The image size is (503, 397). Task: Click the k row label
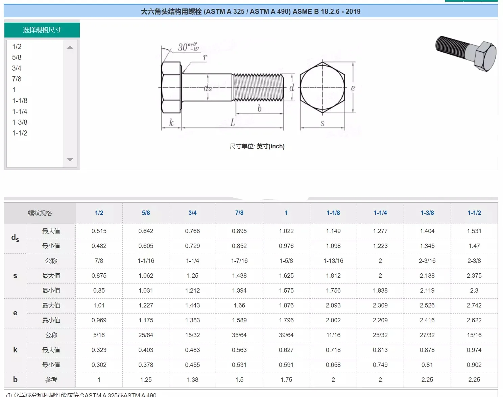15,350
